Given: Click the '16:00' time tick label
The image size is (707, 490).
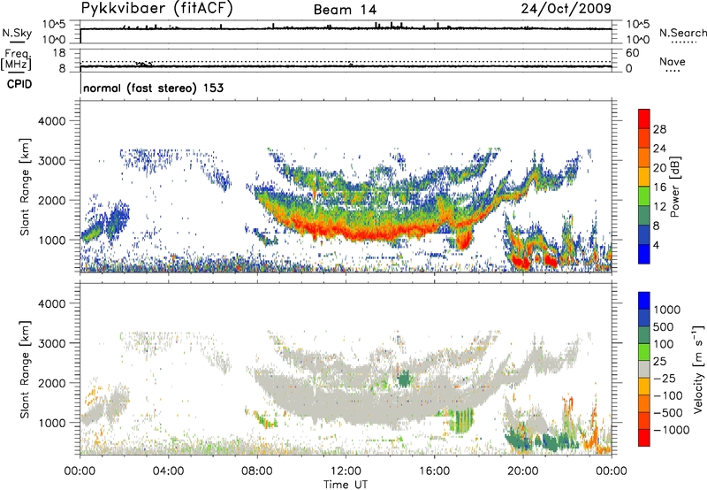Looking at the screenshot, I should click(x=434, y=471).
